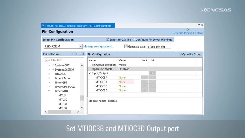245x138 pixels.
Task: Click the Value column header
Action: (122, 60)
